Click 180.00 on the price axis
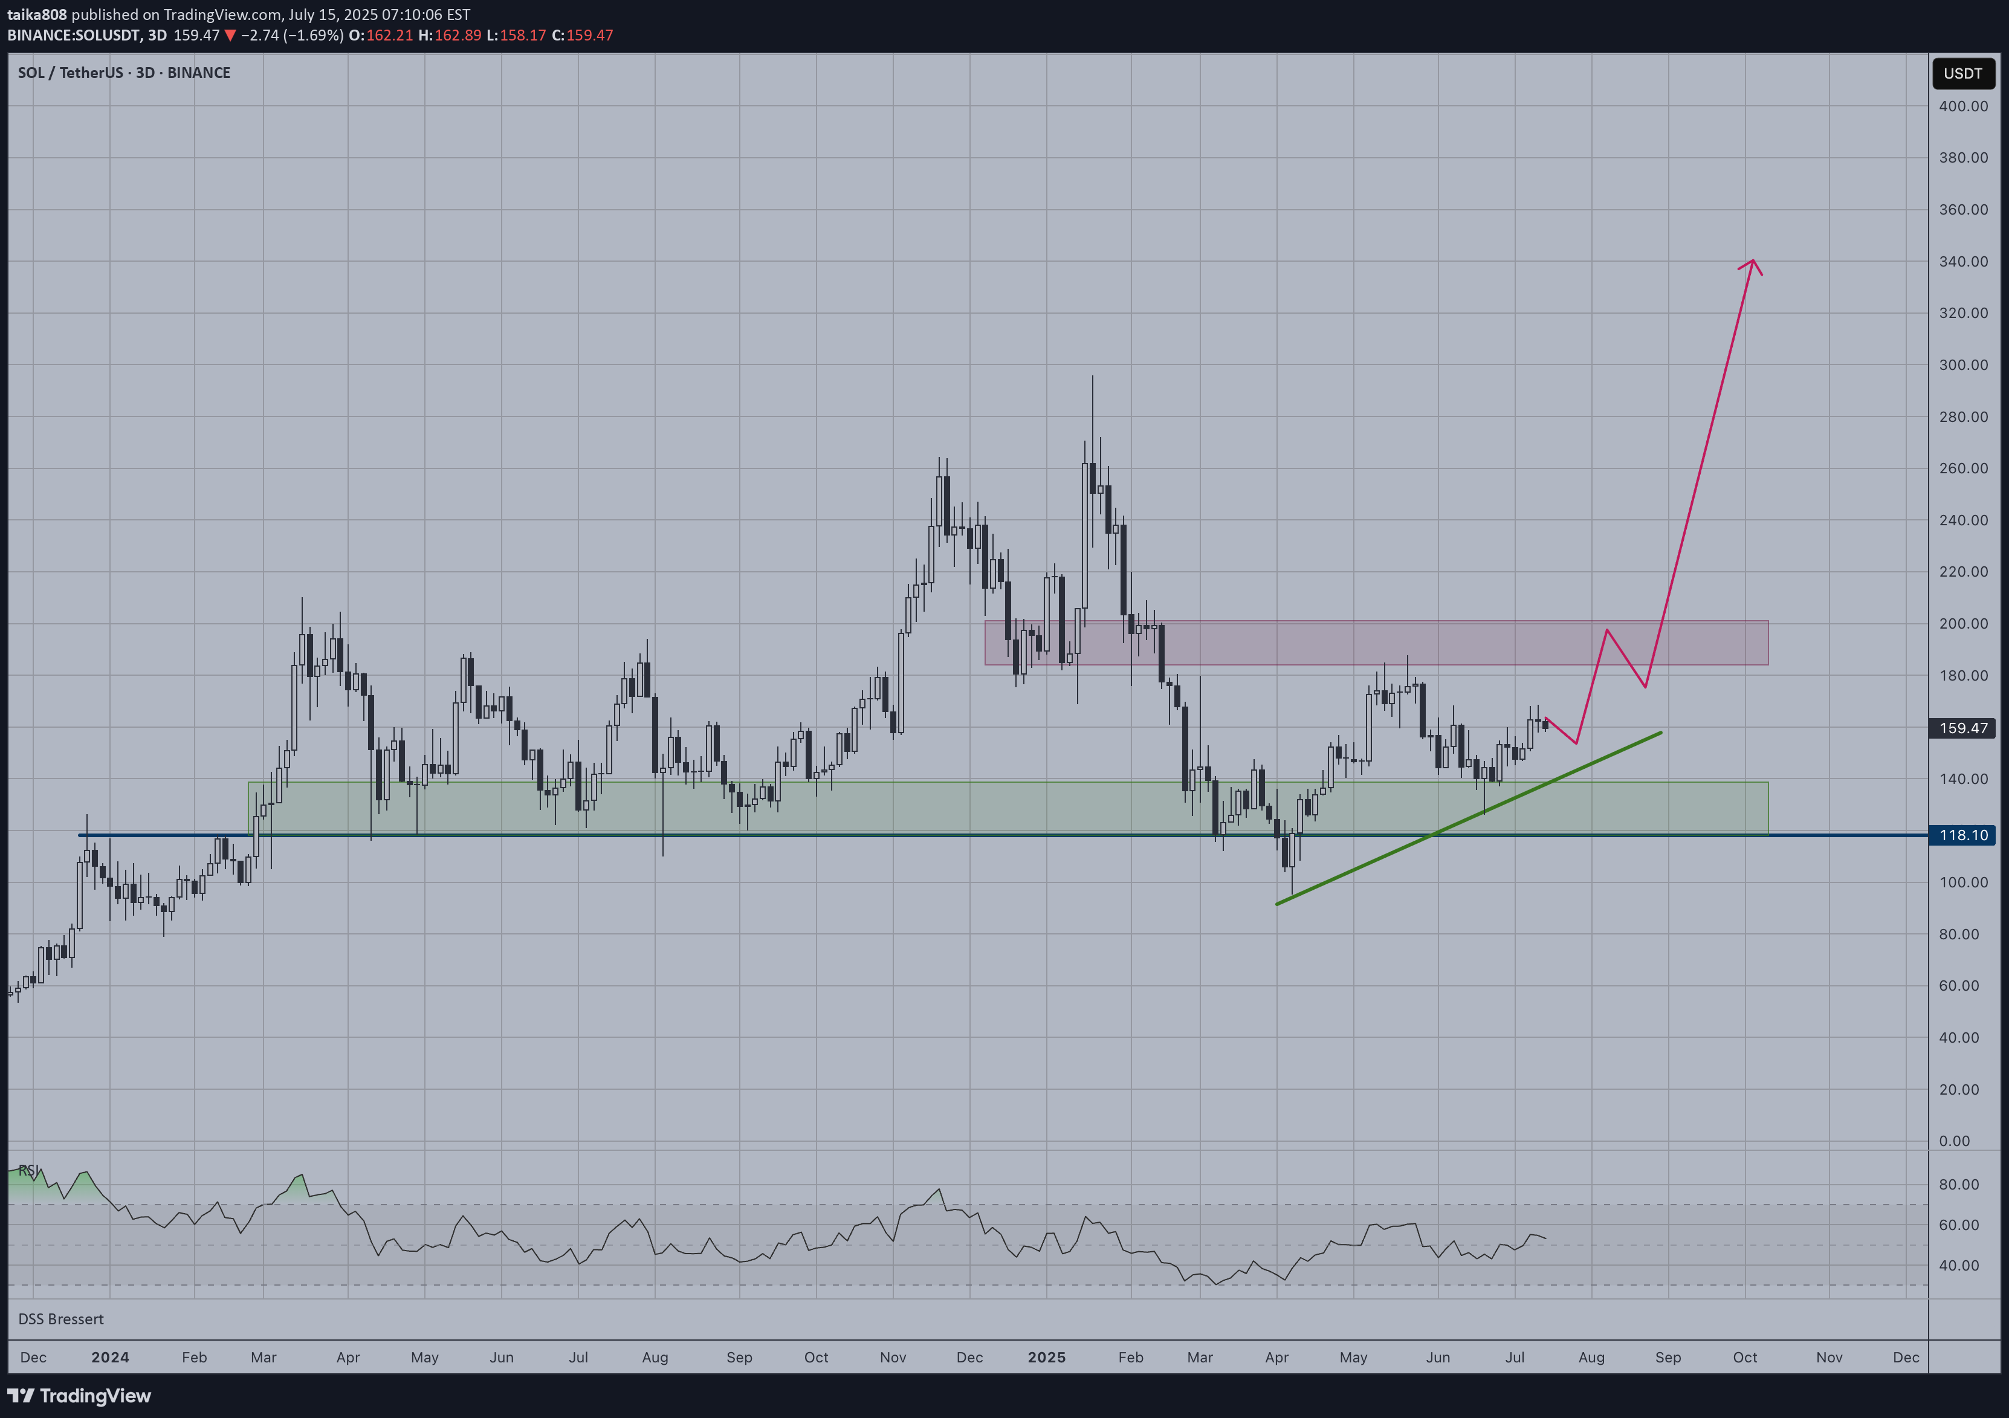 [1962, 676]
